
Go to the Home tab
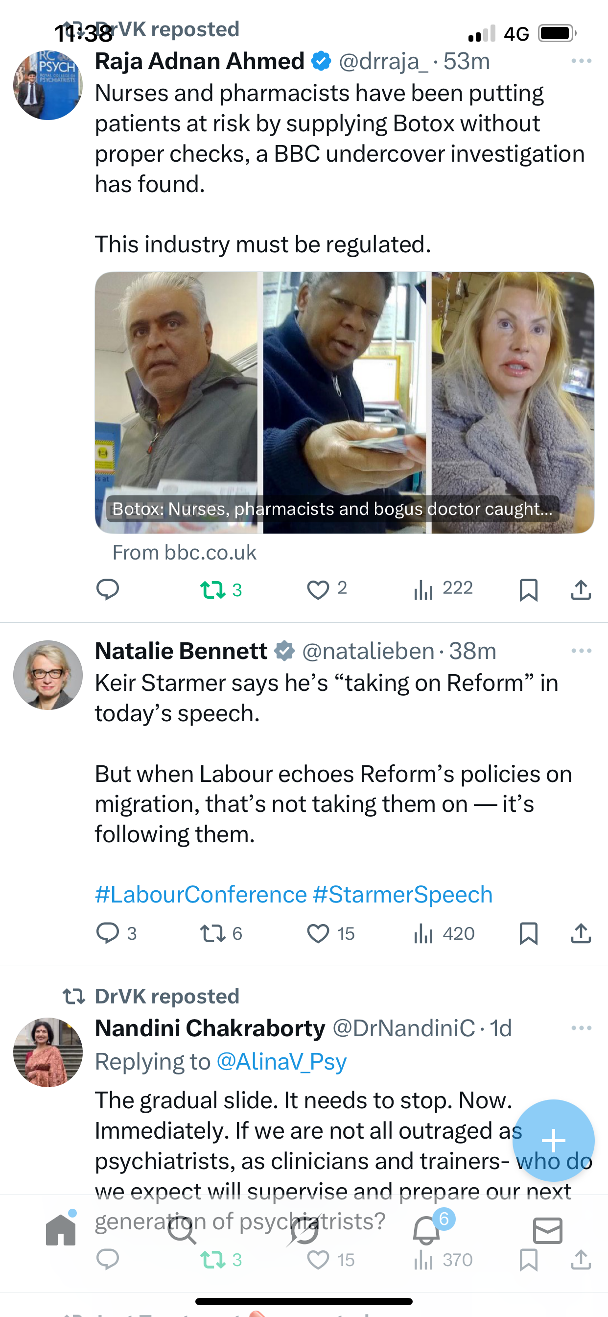(61, 1230)
